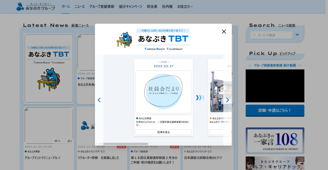Click the popup scrollbar left arrow
Screen dimensions: 328x170
[96, 144]
